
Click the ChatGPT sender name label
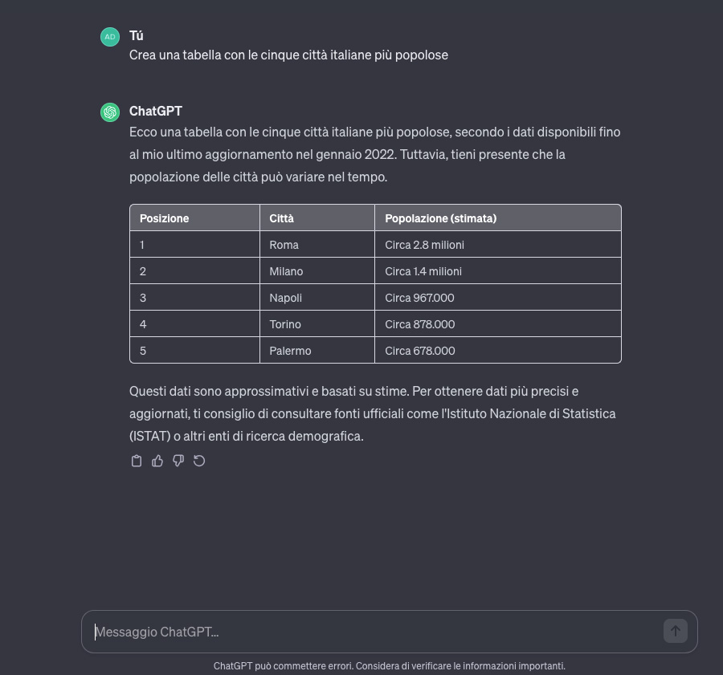pos(156,111)
